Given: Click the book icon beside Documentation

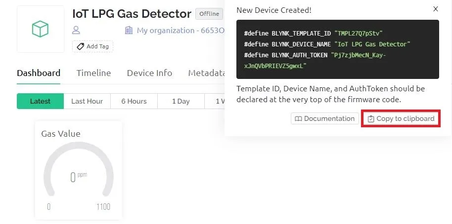Looking at the screenshot, I should (x=298, y=119).
